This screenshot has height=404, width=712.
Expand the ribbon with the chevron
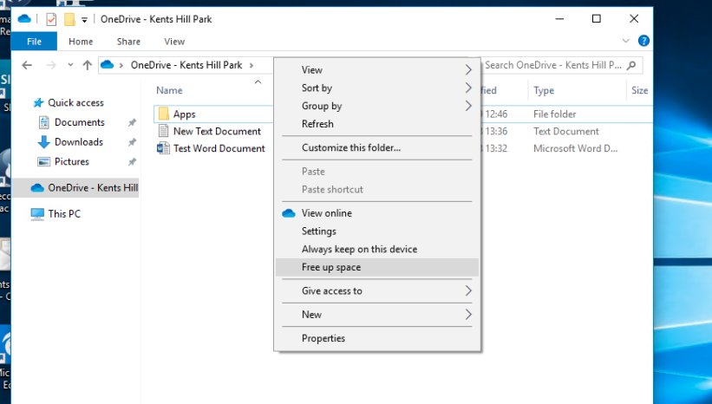point(626,41)
